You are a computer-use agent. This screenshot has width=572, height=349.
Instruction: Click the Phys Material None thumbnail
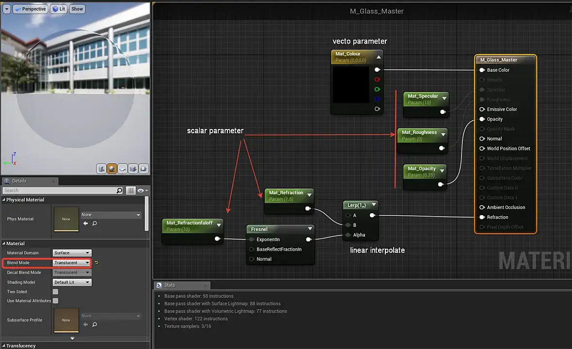coord(66,219)
